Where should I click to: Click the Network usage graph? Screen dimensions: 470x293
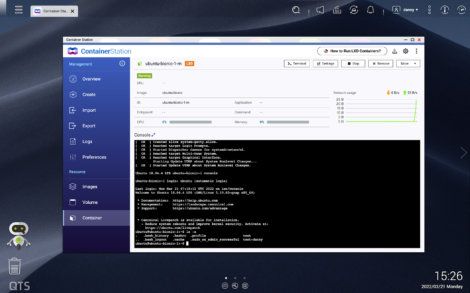click(x=381, y=110)
